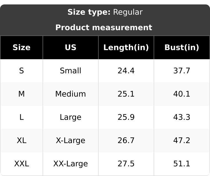Click the 40.1 bust value

coord(182,94)
